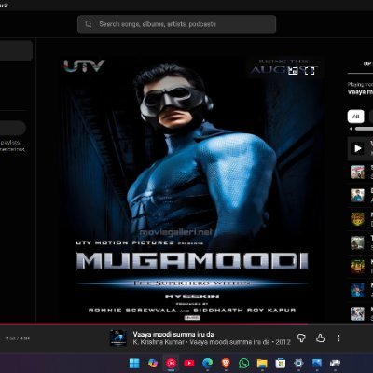Screen dimensions: 373x373
Task: Click the first queue thumbnail below the playing track
Action: [357, 173]
